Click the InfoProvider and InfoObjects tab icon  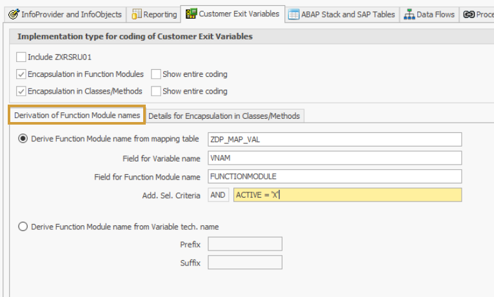(13, 14)
